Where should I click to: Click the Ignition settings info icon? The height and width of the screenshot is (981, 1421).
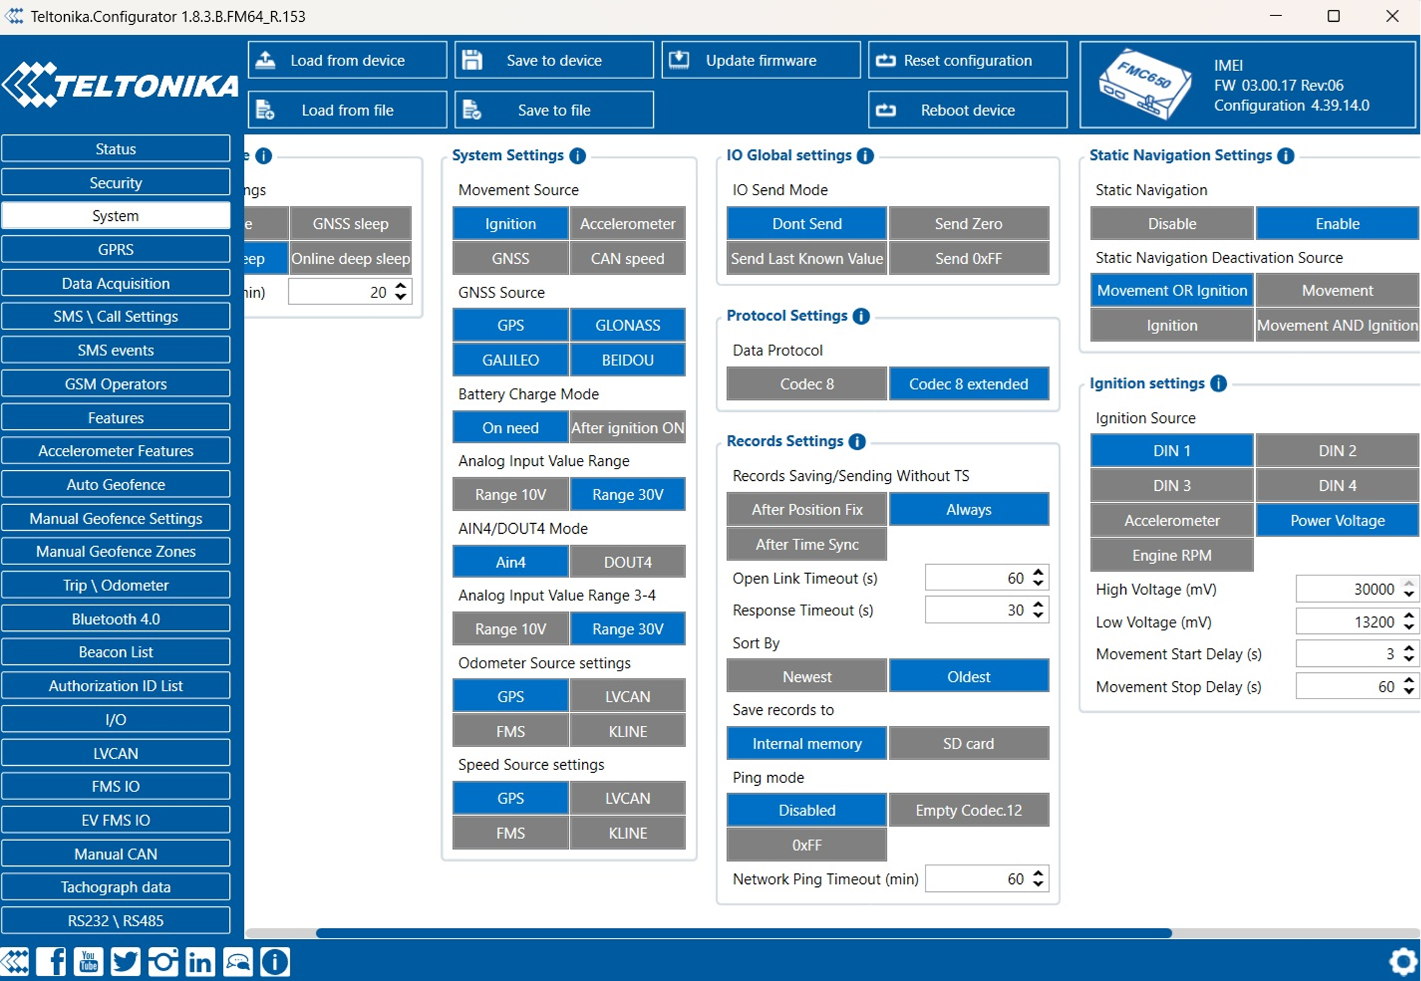[1219, 384]
